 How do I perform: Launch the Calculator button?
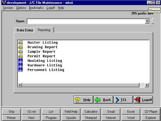[x=91, y=112]
